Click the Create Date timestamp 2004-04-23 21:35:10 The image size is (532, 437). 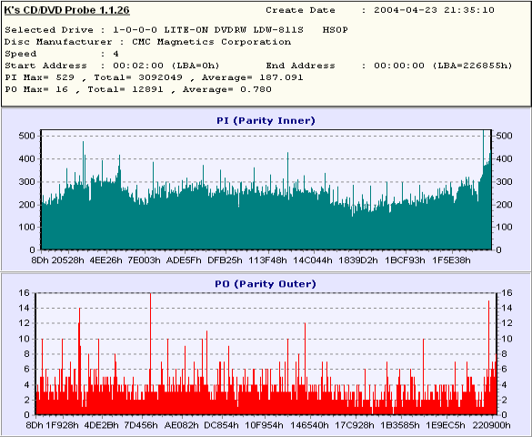[x=434, y=10]
